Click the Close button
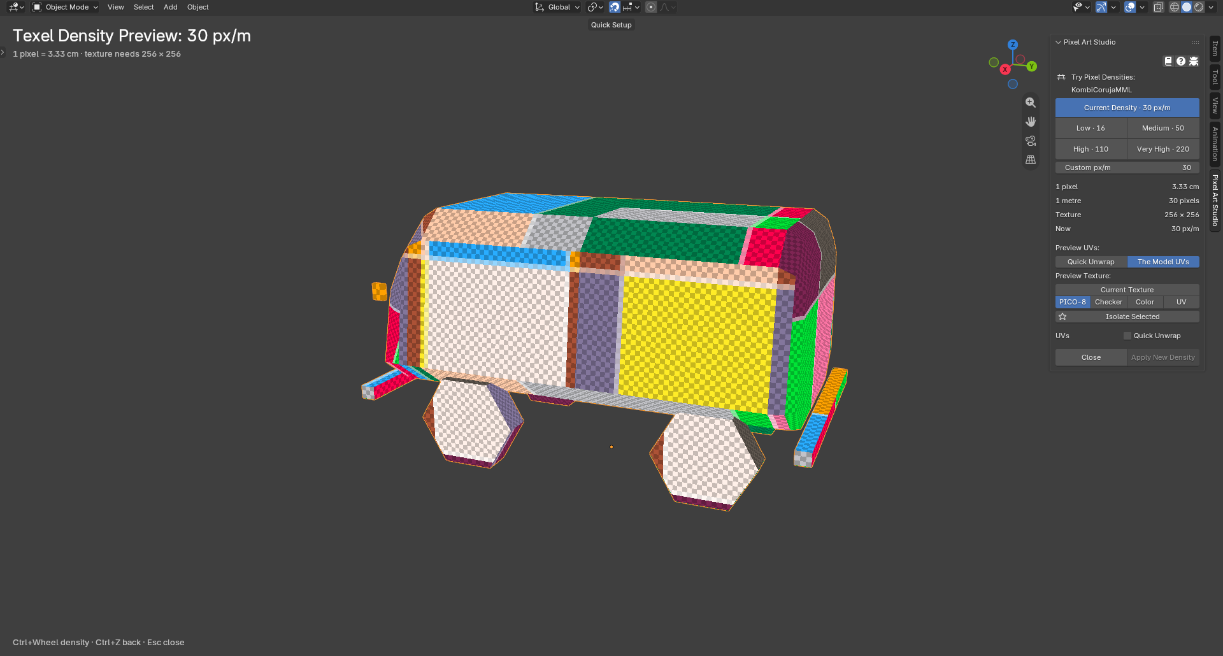This screenshot has height=656, width=1223. pyautogui.click(x=1091, y=357)
